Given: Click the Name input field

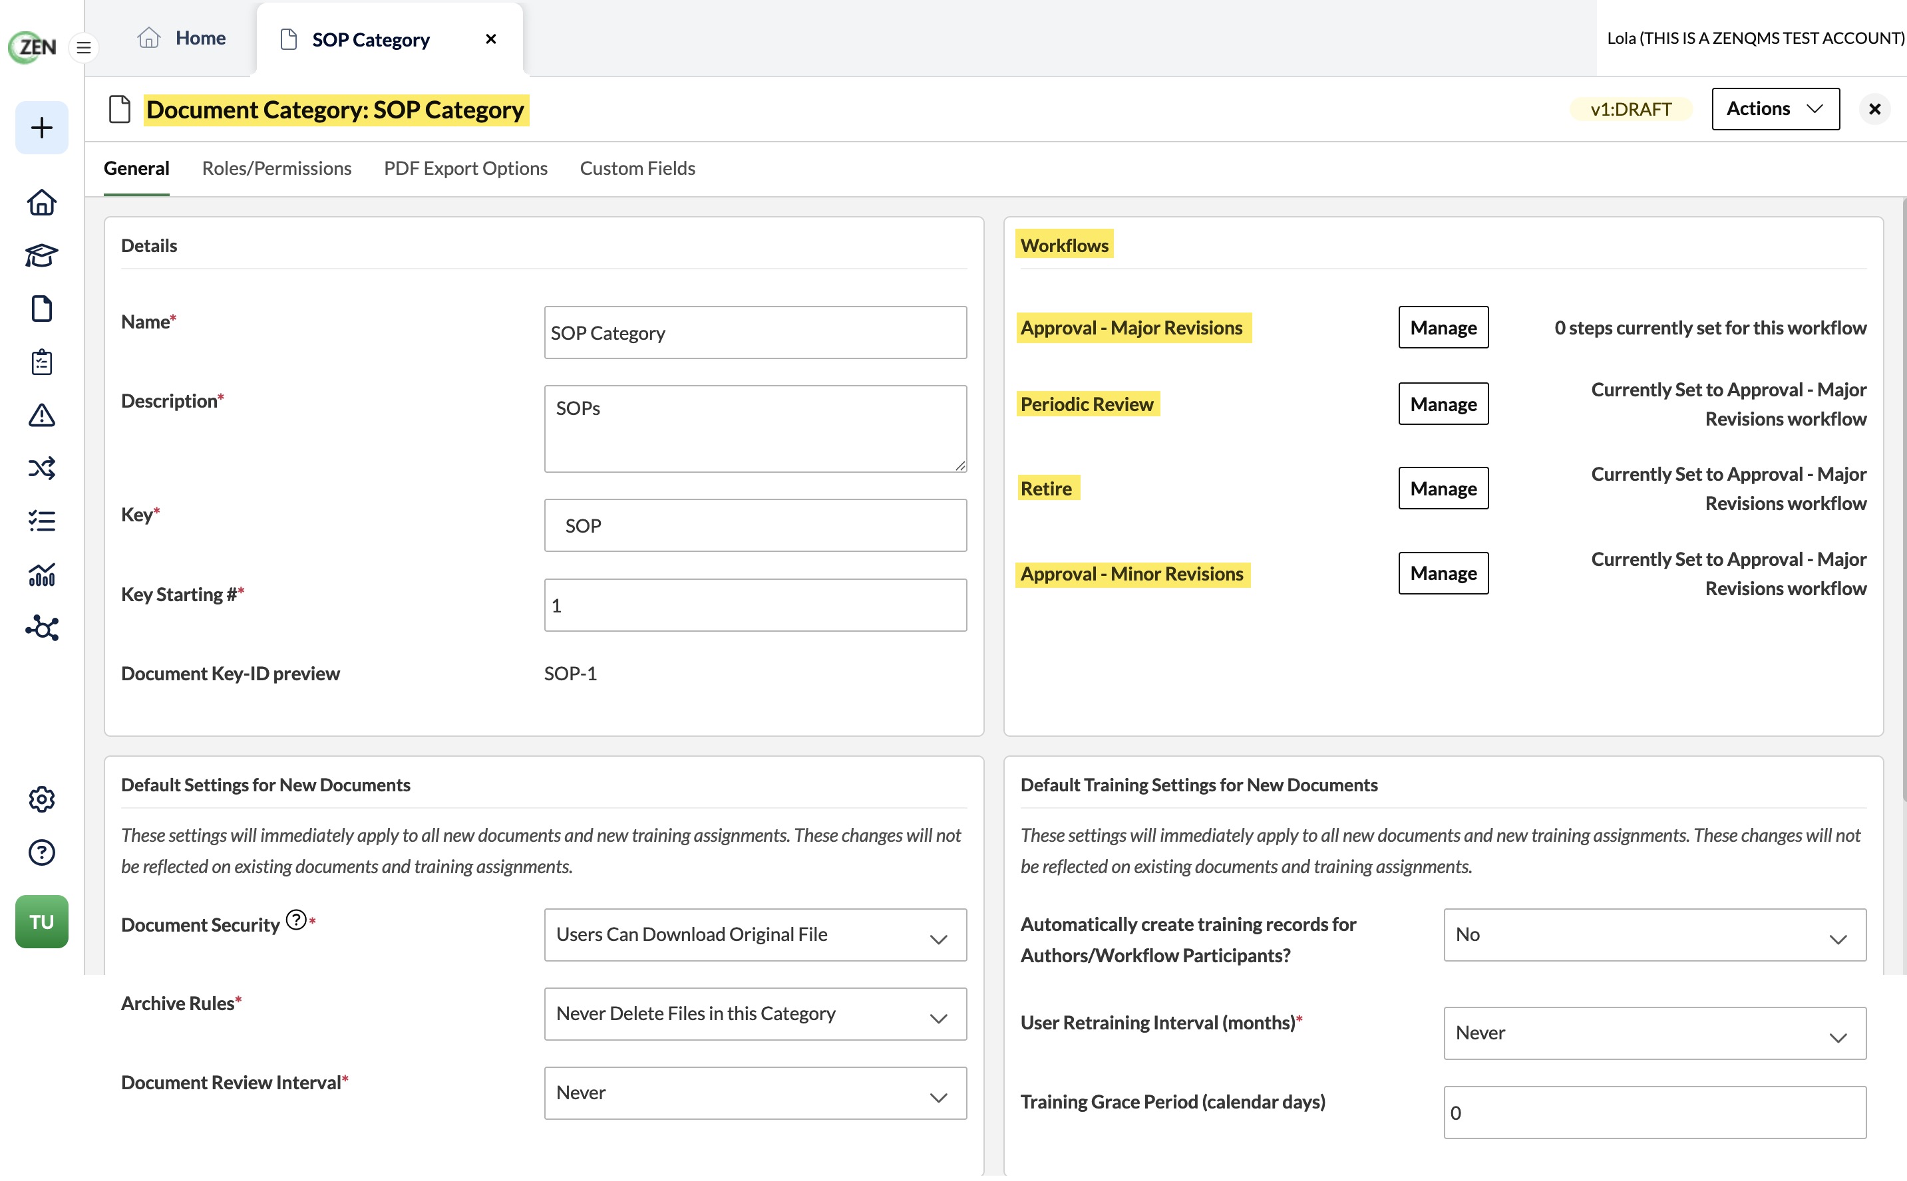Looking at the screenshot, I should point(755,332).
